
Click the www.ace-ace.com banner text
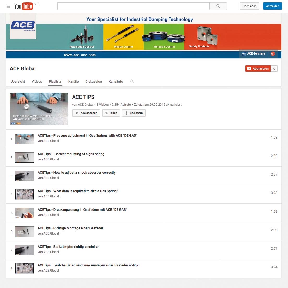point(80,55)
